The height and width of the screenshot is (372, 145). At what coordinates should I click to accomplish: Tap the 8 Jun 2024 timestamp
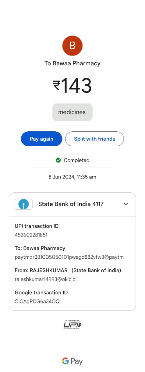72,177
